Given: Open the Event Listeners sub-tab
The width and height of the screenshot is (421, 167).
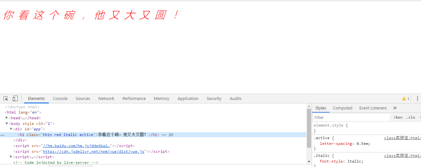Looking at the screenshot, I should (373, 108).
